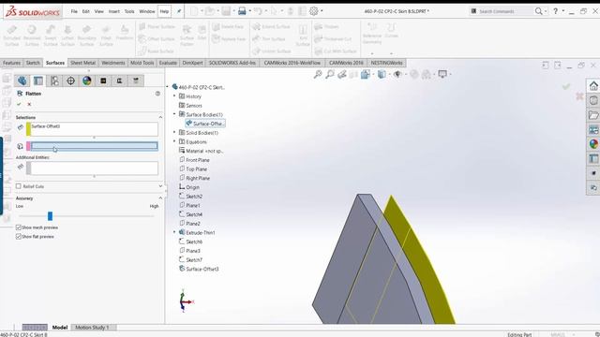Click Previous View icon in view toolbar
The width and height of the screenshot is (600, 337).
click(x=341, y=75)
